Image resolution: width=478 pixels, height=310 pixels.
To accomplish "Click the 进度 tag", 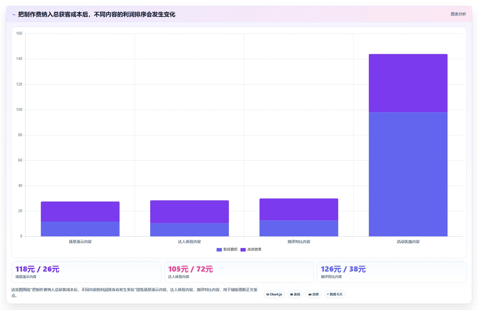I will pos(314,294).
